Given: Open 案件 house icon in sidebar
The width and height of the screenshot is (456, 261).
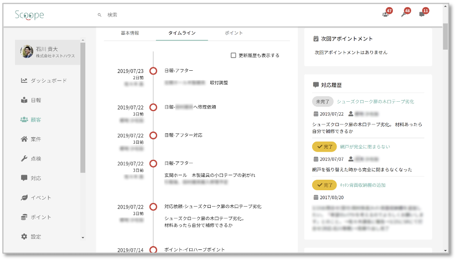Looking at the screenshot, I should tap(24, 139).
